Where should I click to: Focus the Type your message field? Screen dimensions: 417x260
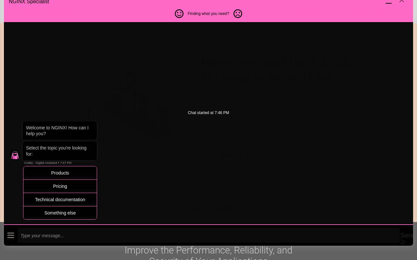tap(209, 236)
